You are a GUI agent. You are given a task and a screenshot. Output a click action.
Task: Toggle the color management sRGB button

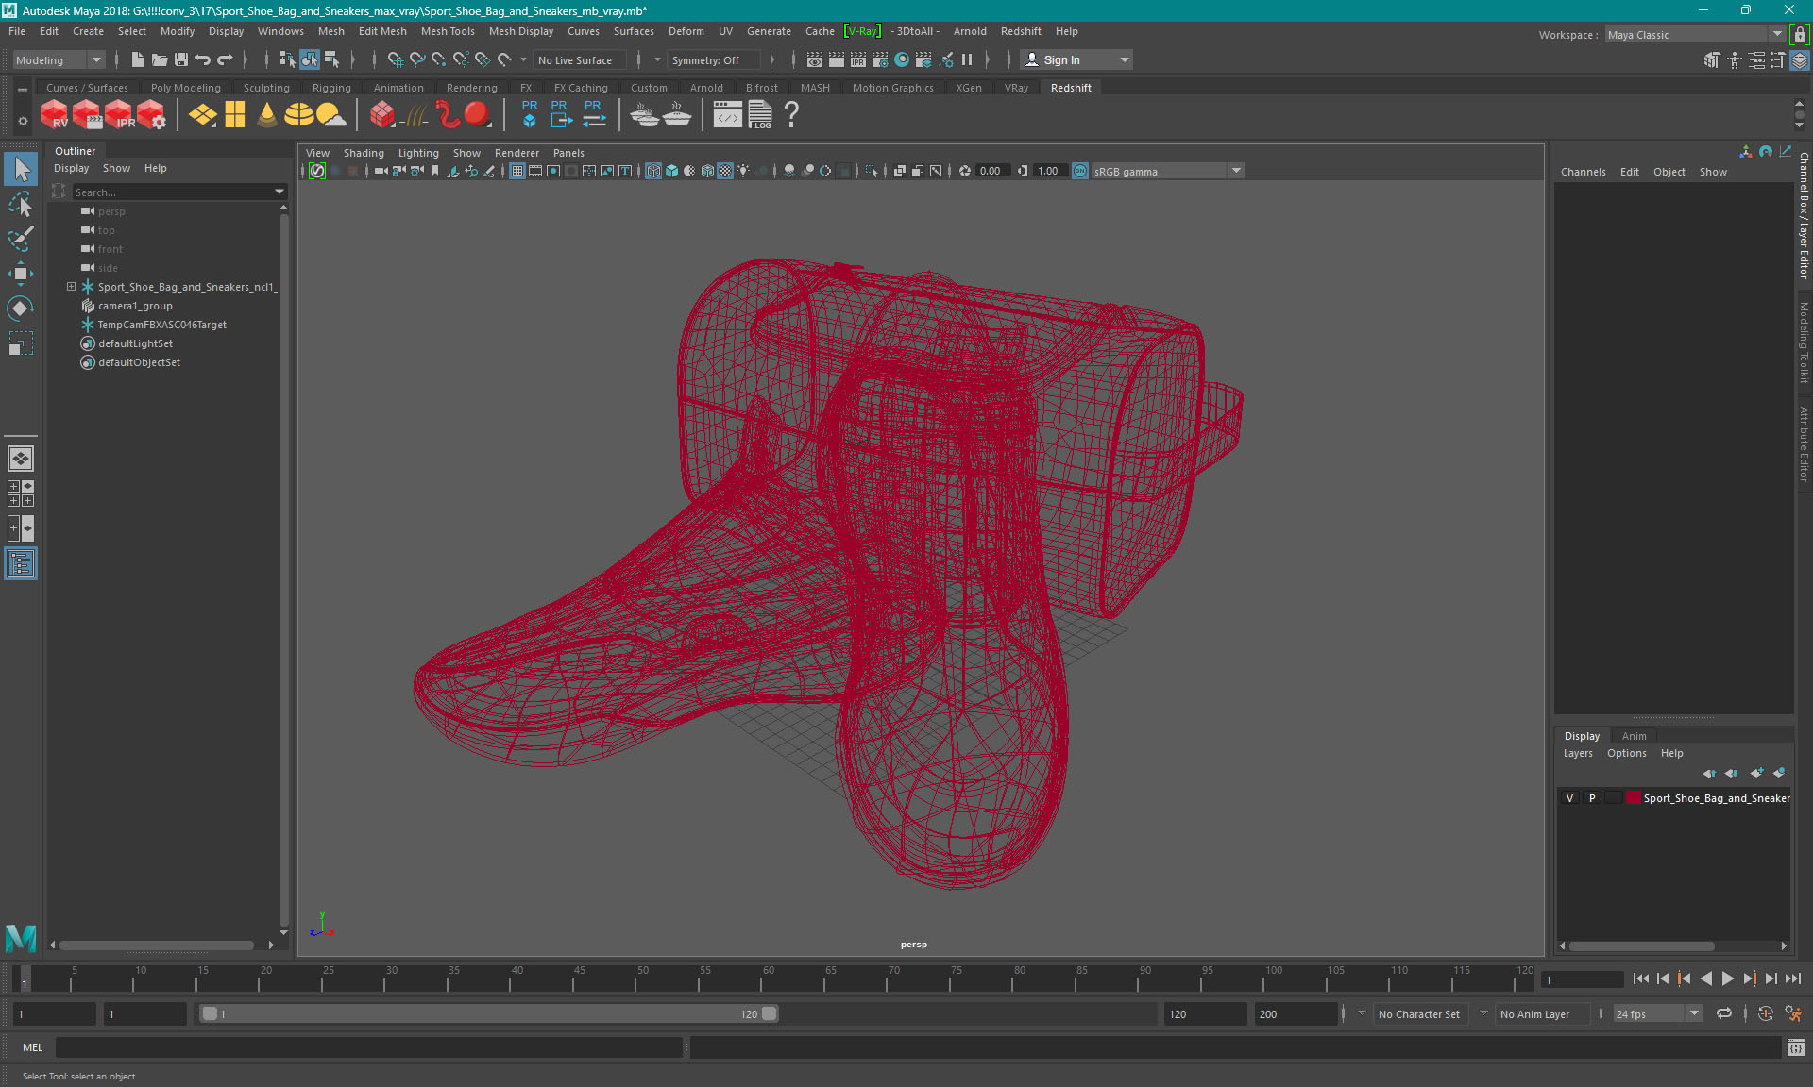pyautogui.click(x=1080, y=171)
